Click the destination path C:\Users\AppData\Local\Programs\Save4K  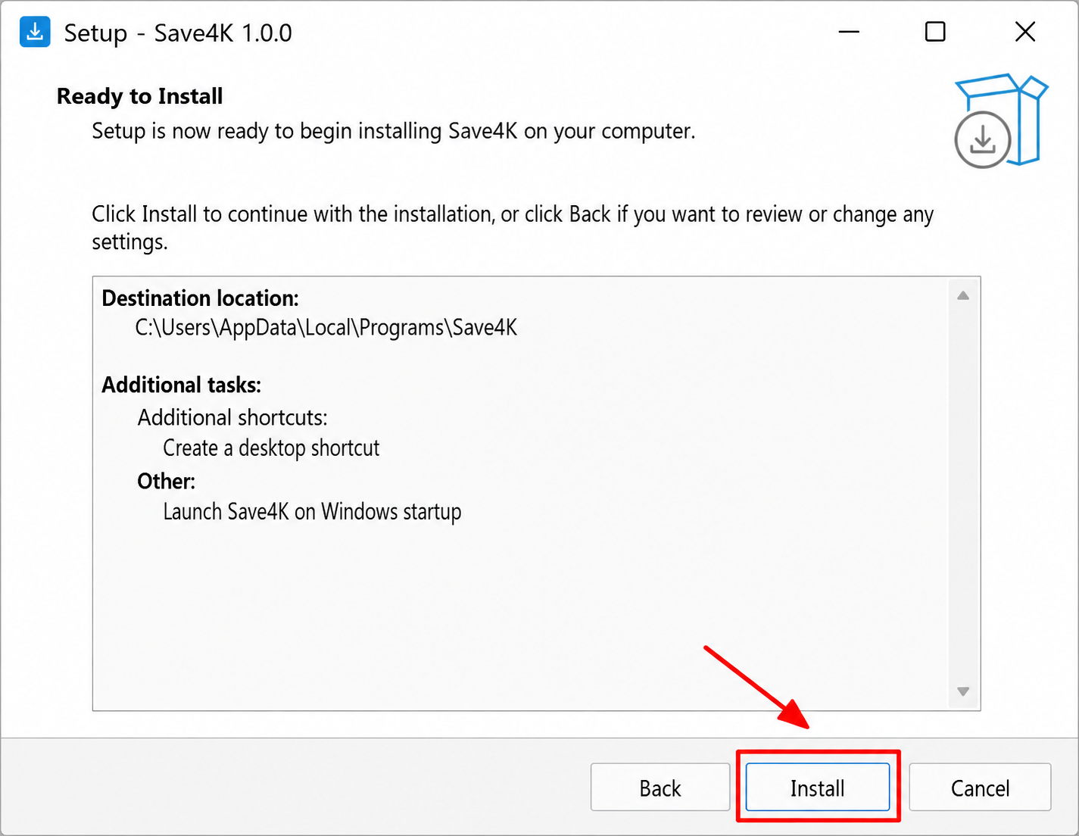click(x=326, y=328)
